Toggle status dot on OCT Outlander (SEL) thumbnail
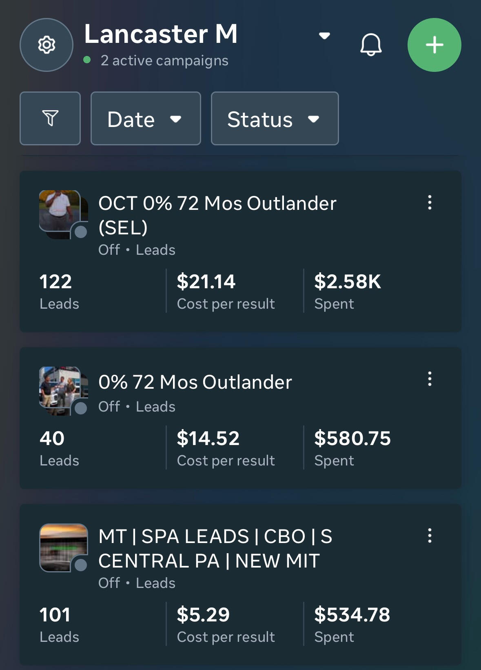Viewport: 481px width, 670px height. click(x=81, y=232)
